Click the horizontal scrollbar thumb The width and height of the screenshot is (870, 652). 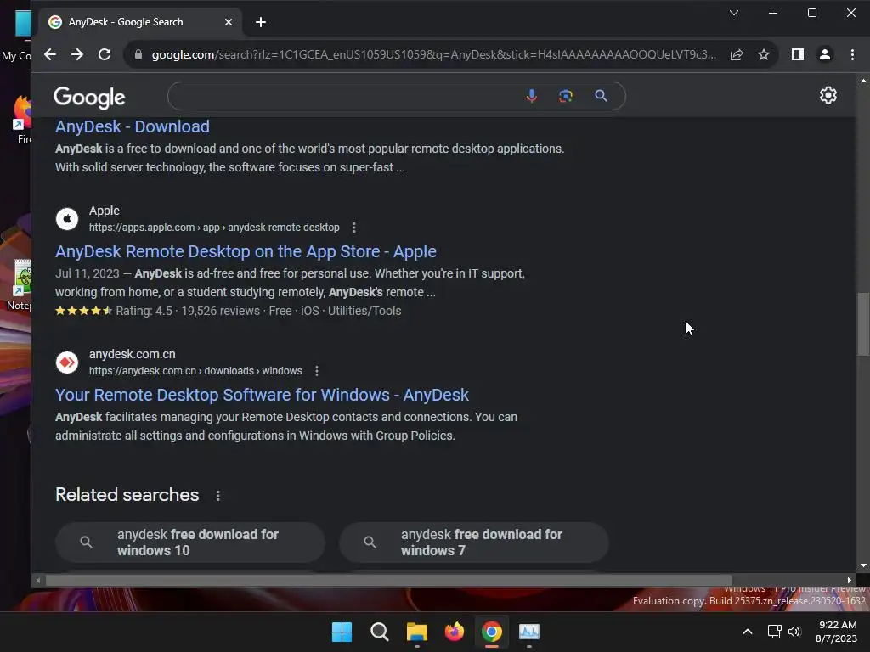388,581
